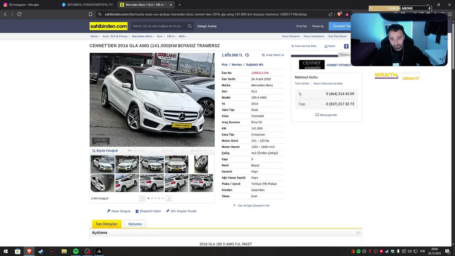Open the Vasıta breadcrumb dropdown
The image size is (455, 256).
(95, 36)
